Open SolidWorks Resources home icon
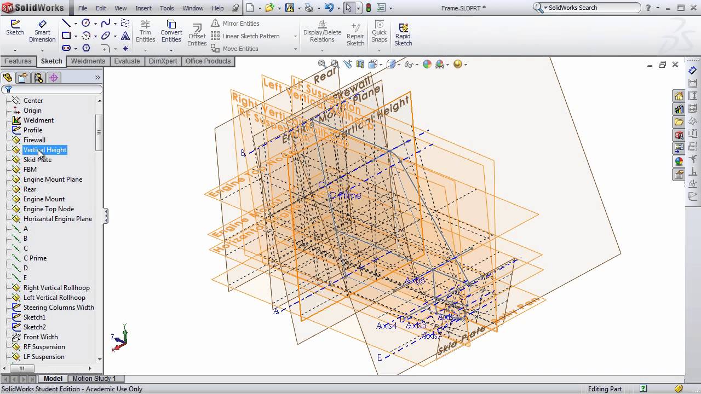Image resolution: width=701 pixels, height=394 pixels. click(679, 96)
